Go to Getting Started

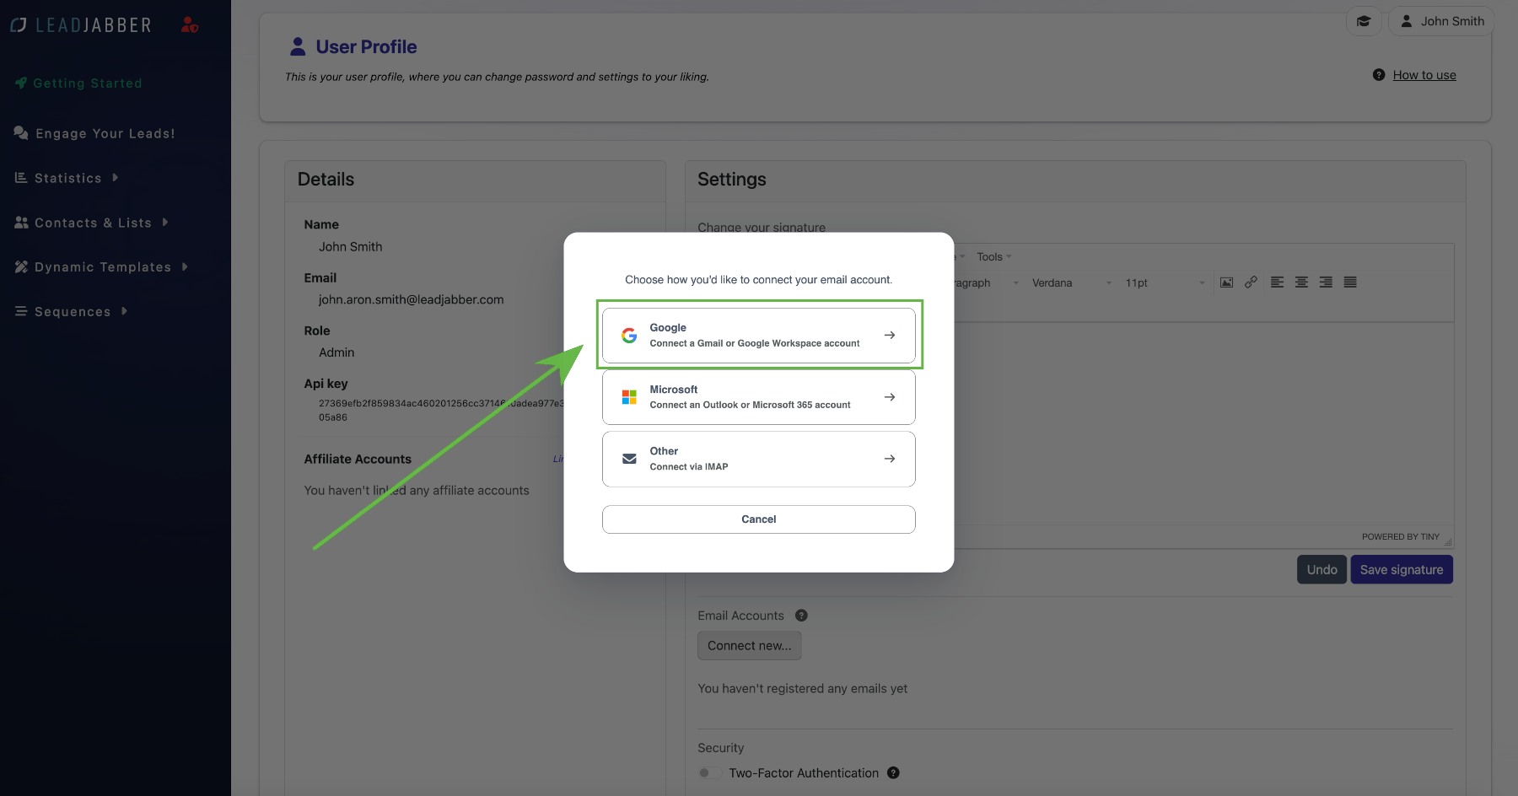click(78, 83)
